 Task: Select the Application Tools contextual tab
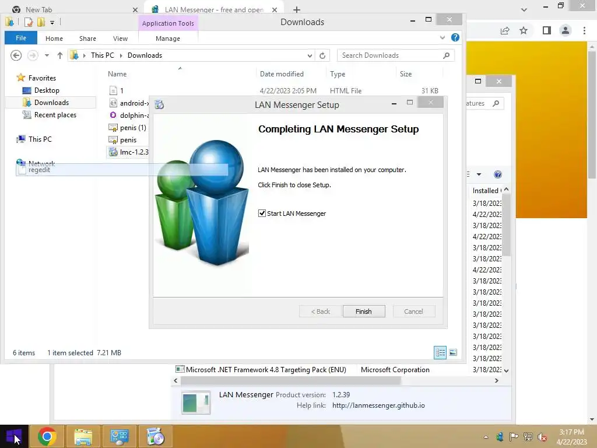[x=168, y=23]
